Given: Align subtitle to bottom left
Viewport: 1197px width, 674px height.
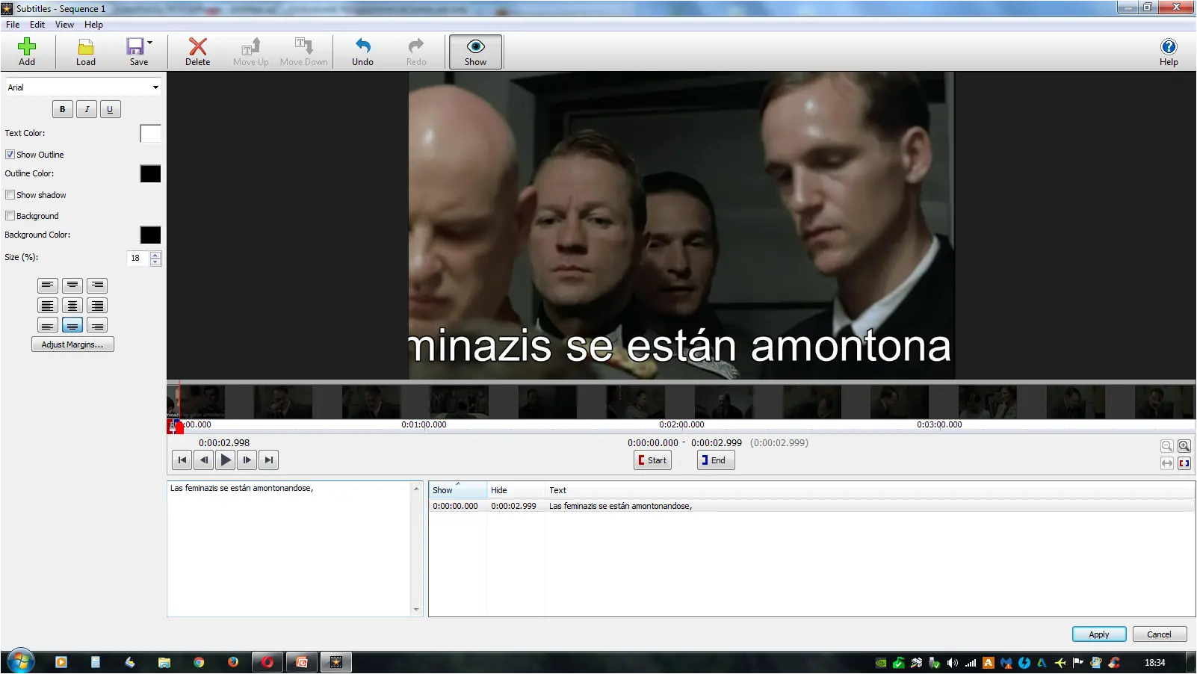Looking at the screenshot, I should tap(48, 325).
